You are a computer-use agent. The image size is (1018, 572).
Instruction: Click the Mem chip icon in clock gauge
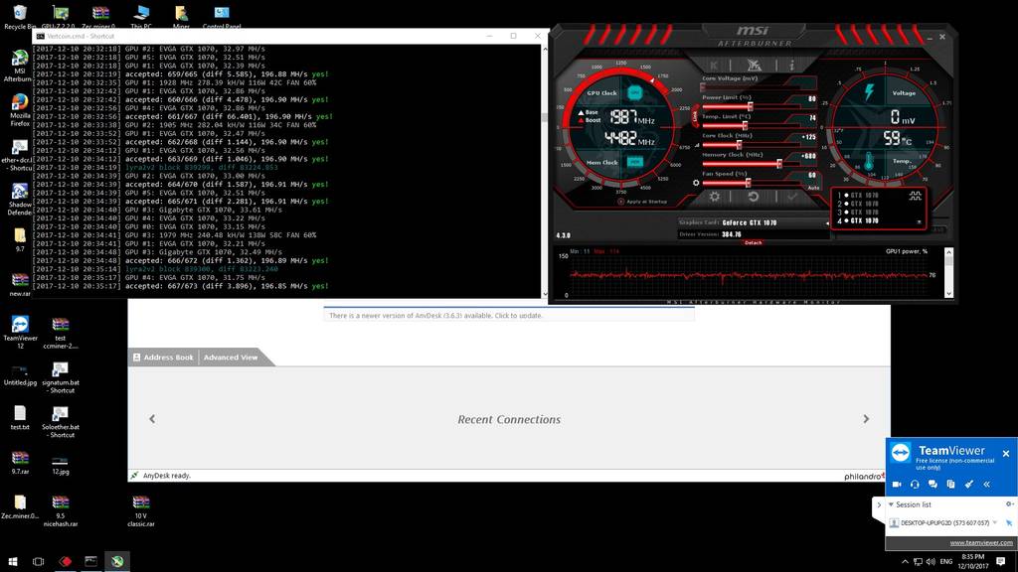click(635, 162)
